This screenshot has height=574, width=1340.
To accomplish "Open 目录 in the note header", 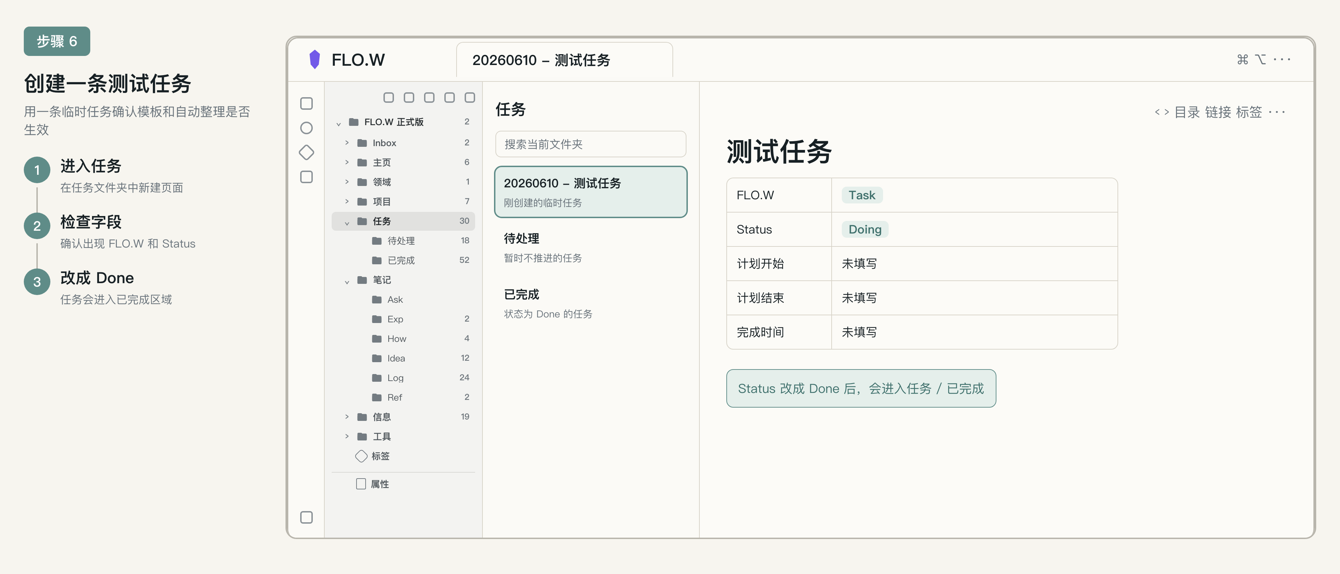I will pos(1187,112).
